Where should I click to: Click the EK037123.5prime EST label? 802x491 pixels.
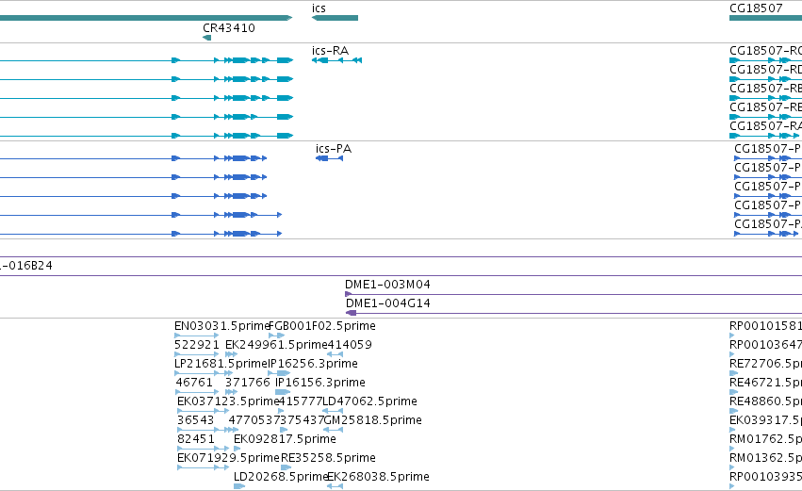228,401
